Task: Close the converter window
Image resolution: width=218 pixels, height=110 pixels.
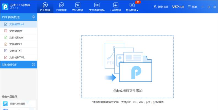Action: [x=214, y=7]
